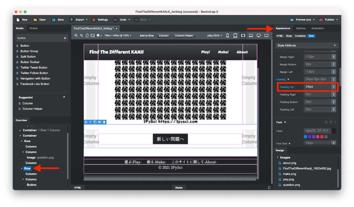This screenshot has height=207, width=354.
Task: Delete selected row using the trash icon
Action: pyautogui.click(x=104, y=122)
